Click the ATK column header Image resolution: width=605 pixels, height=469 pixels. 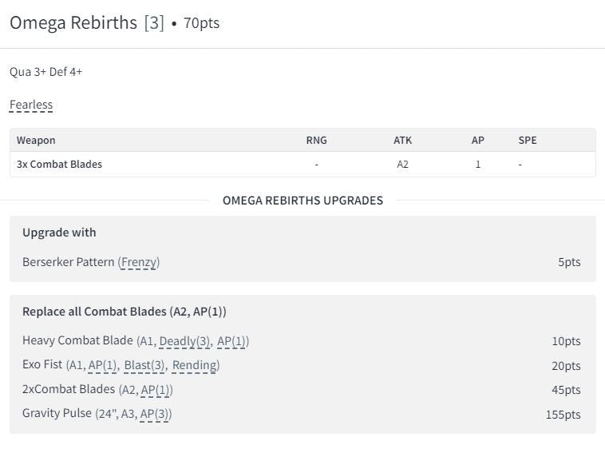pyautogui.click(x=402, y=140)
